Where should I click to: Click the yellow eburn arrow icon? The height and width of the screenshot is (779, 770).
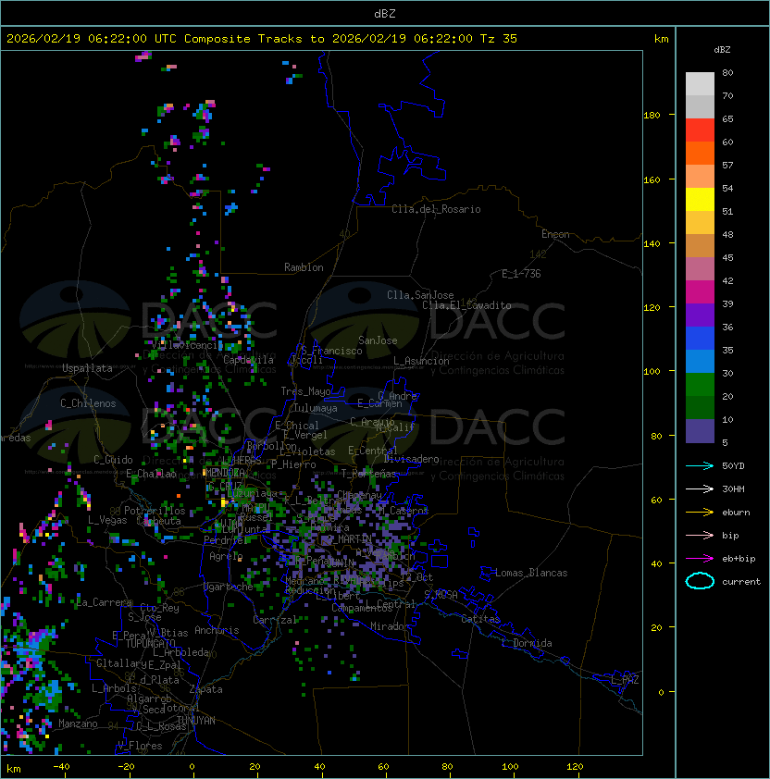point(700,513)
